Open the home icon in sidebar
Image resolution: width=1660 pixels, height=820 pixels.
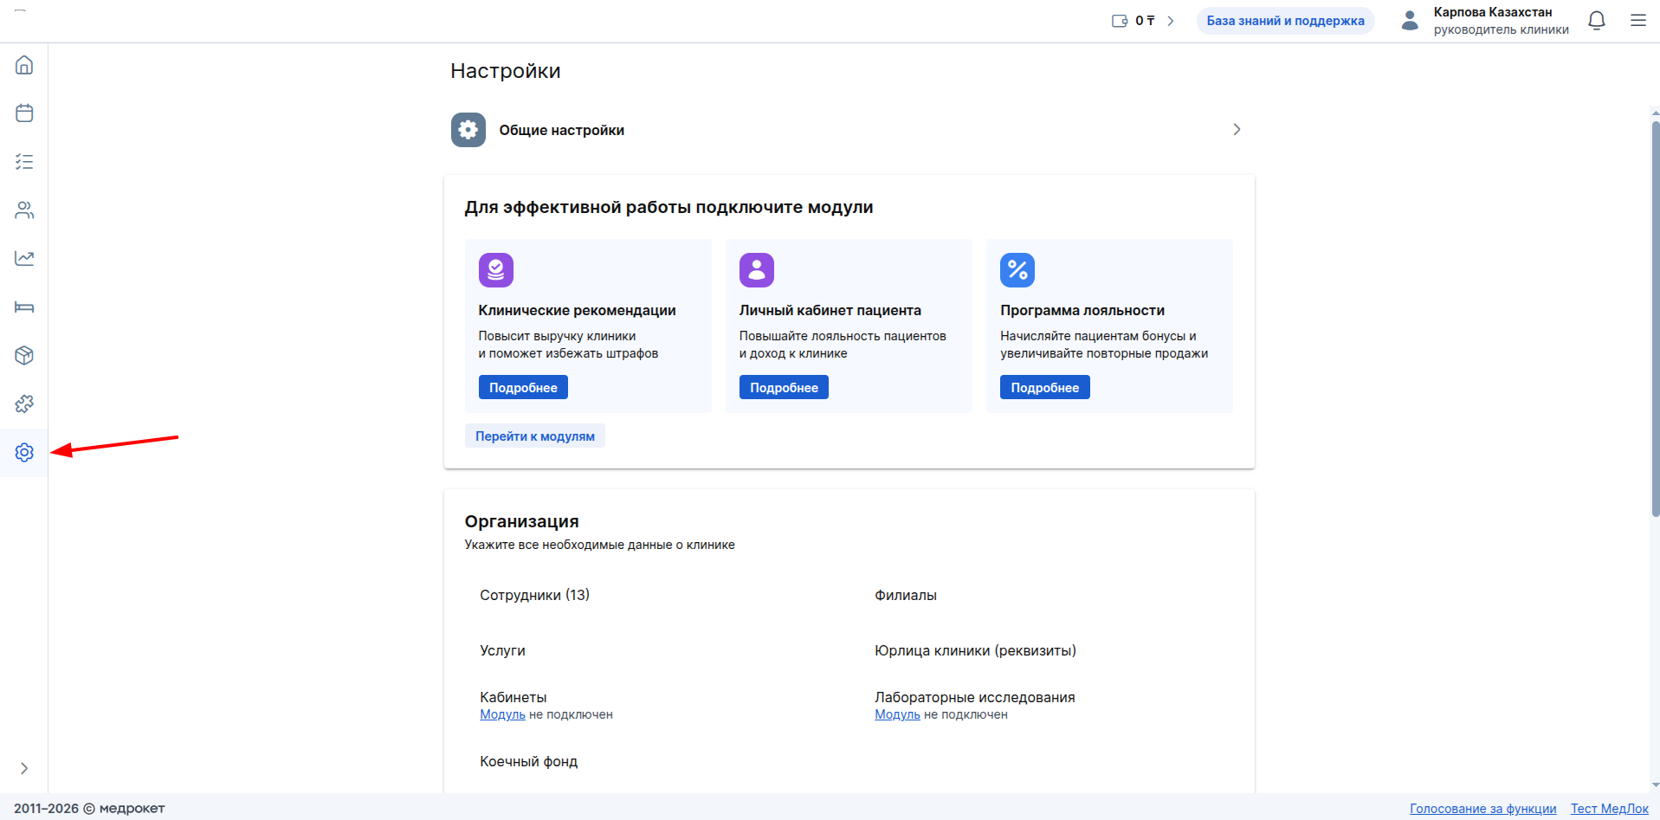(24, 65)
